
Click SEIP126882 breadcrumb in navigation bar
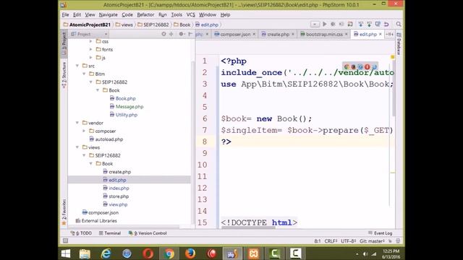pyautogui.click(x=153, y=25)
